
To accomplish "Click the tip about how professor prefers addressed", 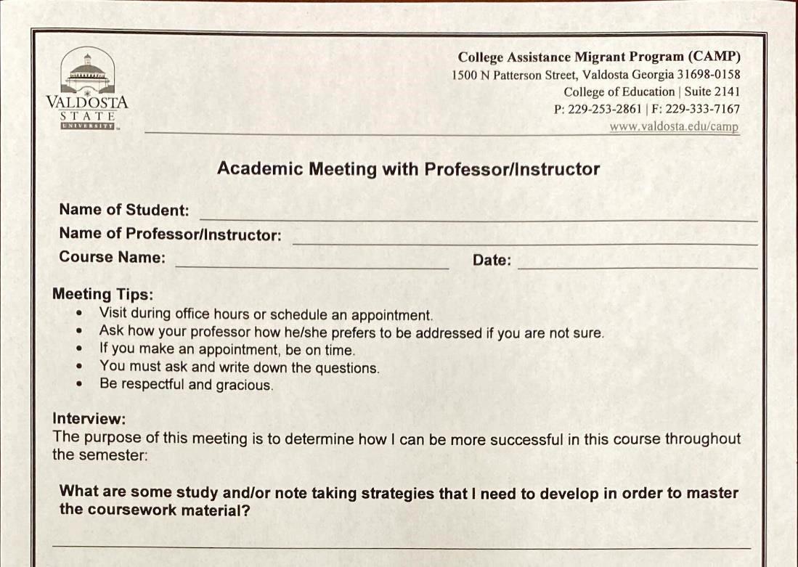I will [x=351, y=332].
